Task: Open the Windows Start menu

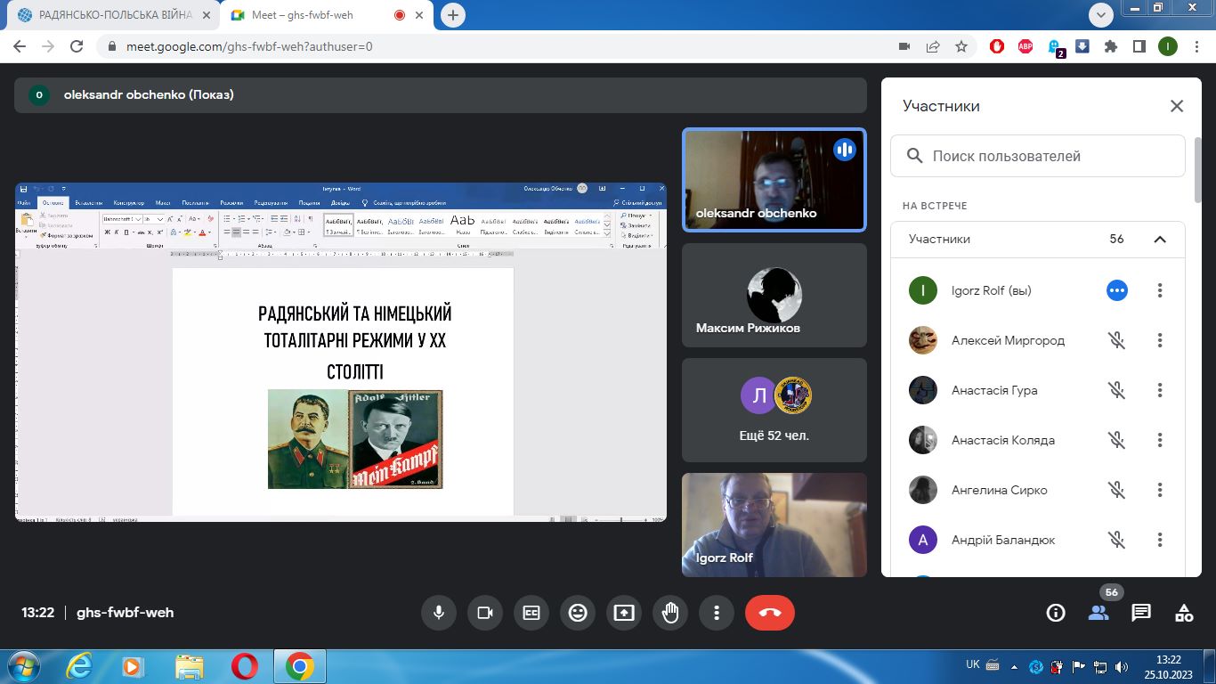Action: point(23,666)
